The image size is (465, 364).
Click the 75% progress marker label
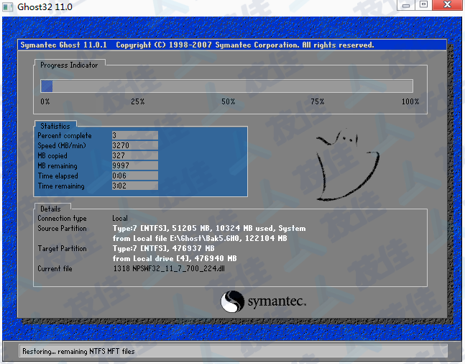(318, 101)
